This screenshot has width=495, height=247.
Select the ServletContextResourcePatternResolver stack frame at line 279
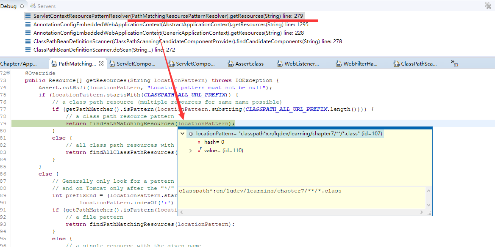click(x=170, y=16)
